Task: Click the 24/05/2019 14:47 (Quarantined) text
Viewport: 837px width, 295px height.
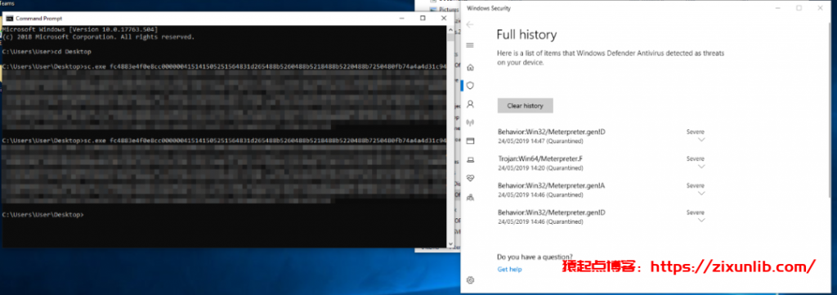Action: click(x=540, y=141)
